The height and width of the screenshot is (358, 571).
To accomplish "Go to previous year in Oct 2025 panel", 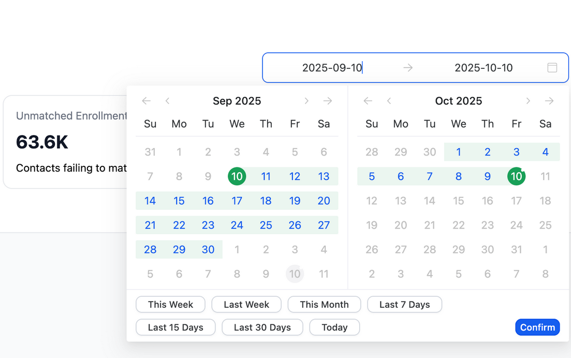I will (x=368, y=101).
